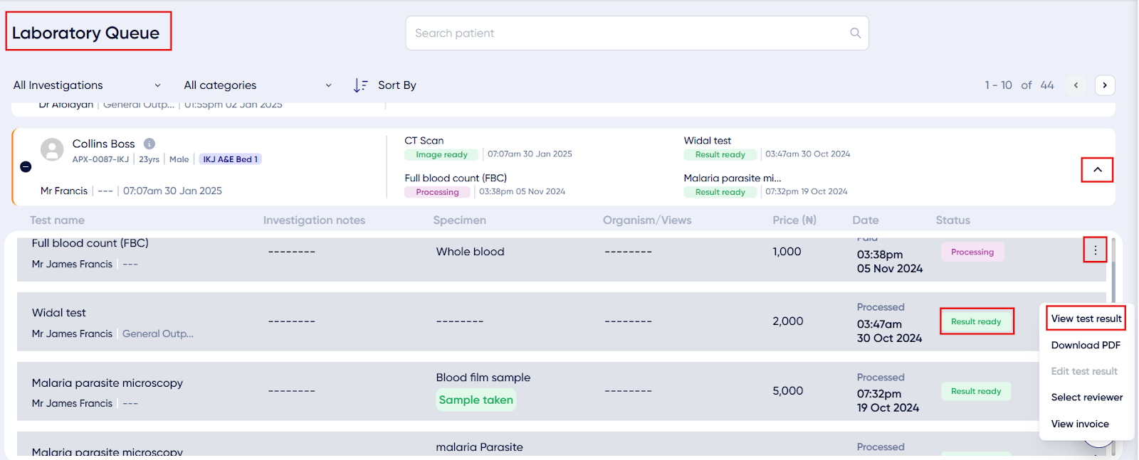The height and width of the screenshot is (460, 1139).
Task: Click the Result ready badge dated 07:32pm 19 Oct 2024 in the card
Action: click(x=720, y=192)
